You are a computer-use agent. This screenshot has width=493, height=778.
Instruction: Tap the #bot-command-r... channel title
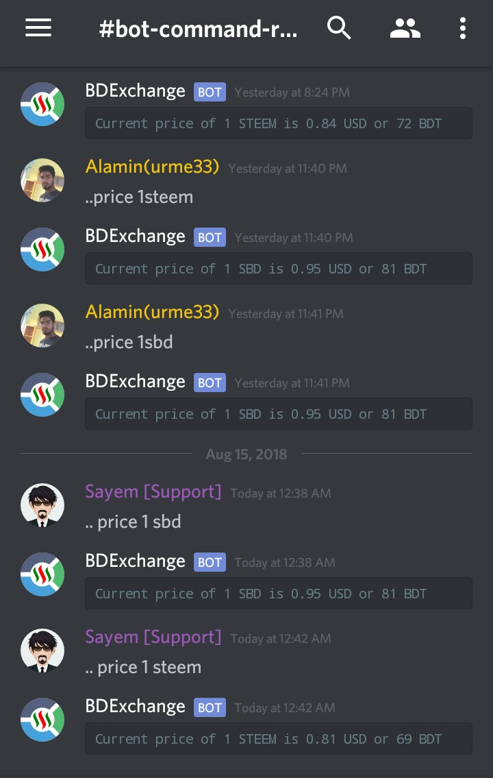[198, 29]
